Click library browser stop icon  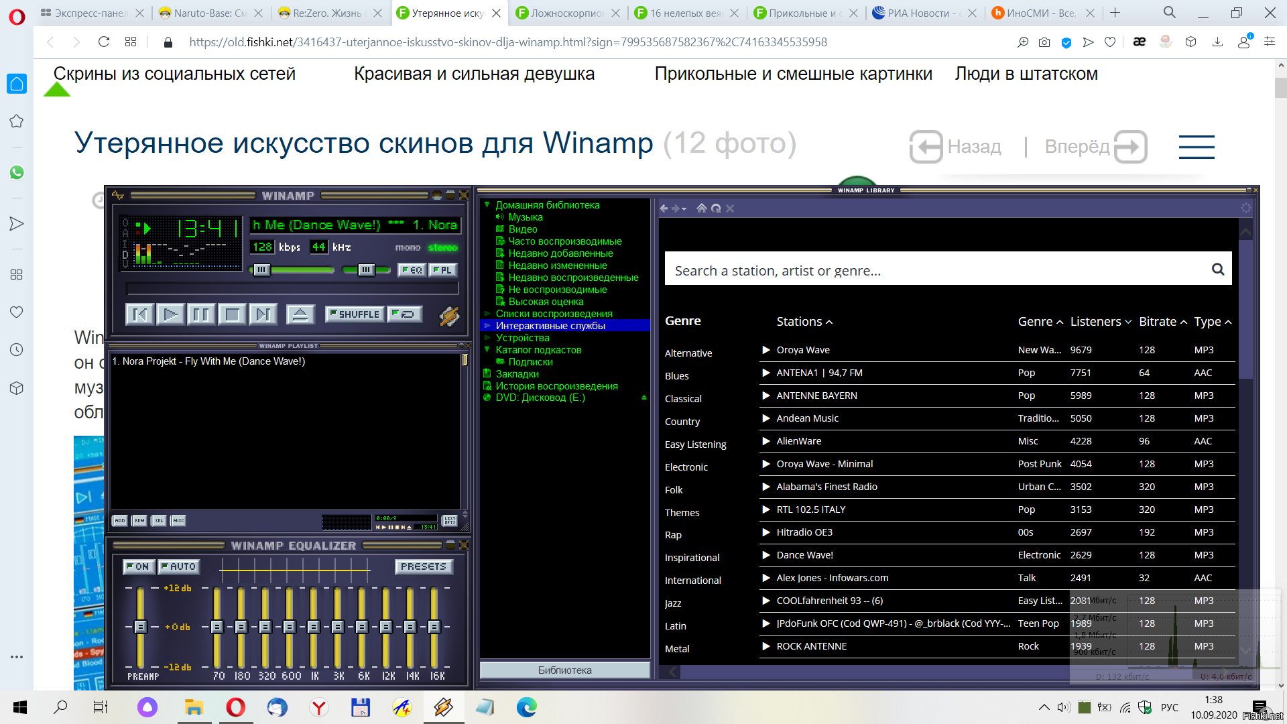[x=730, y=208]
